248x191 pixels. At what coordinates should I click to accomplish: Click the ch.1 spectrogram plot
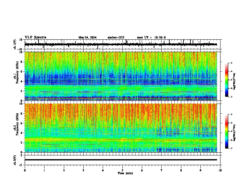(121, 76)
